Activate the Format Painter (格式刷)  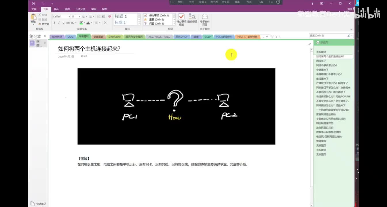(x=44, y=24)
